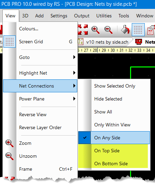
Task: Click the properties sheet toolbar icon
Action: click(151, 30)
